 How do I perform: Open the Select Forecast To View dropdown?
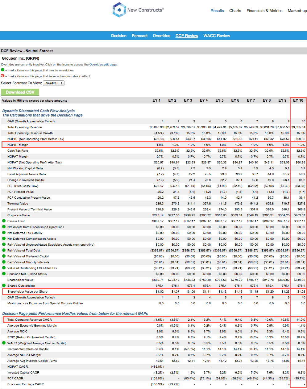click(53, 83)
